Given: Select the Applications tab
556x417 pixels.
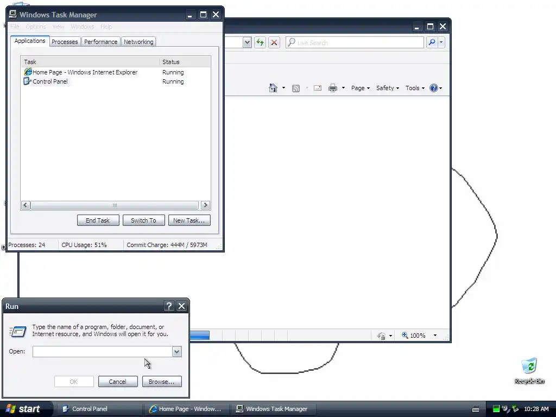Looking at the screenshot, I should coord(30,41).
